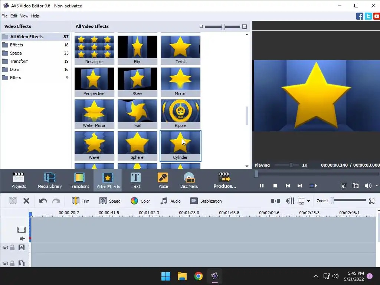Select the Video Effects tab button
The image size is (380, 285).
[x=108, y=180]
